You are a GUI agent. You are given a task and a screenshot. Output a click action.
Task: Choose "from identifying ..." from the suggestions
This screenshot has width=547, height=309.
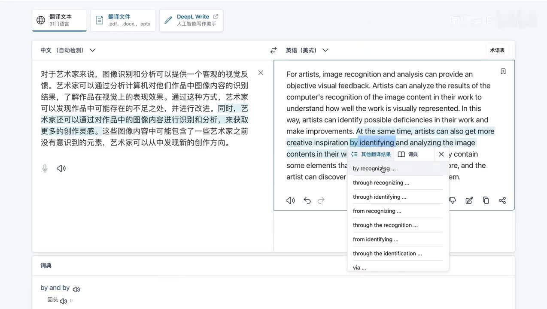pyautogui.click(x=376, y=239)
